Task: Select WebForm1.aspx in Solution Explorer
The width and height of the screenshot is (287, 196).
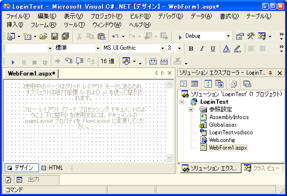Action: pos(228,148)
